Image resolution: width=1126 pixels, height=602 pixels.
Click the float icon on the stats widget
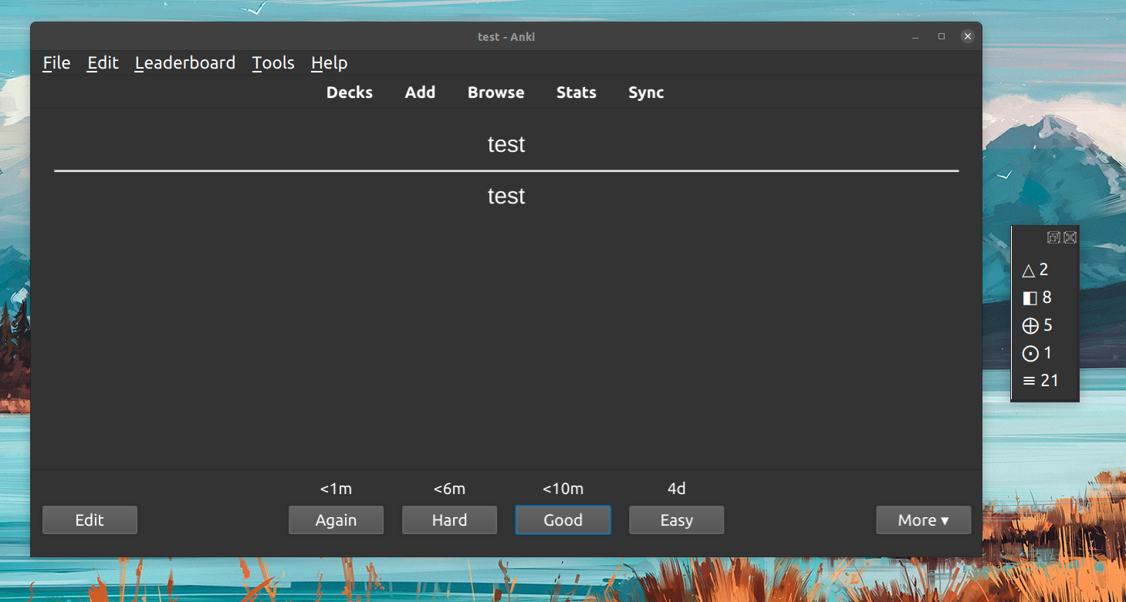tap(1053, 237)
